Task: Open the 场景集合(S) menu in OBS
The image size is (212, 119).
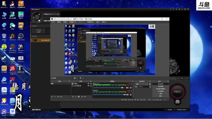Action: pos(90,22)
